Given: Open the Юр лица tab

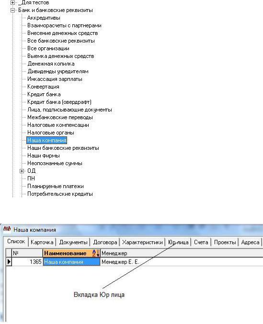Looking at the screenshot, I should (x=178, y=242).
